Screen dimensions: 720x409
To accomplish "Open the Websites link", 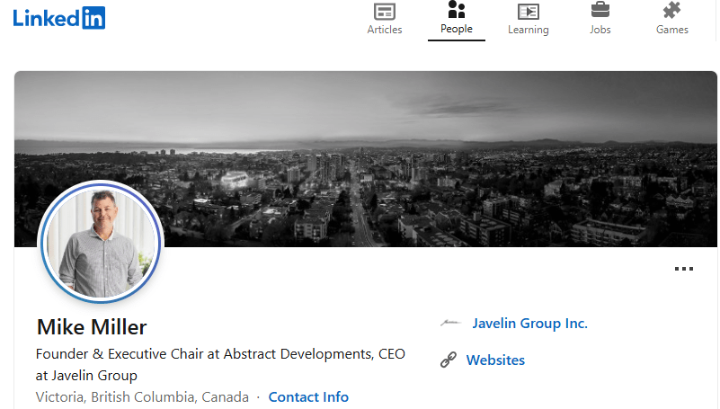I will tap(495, 360).
